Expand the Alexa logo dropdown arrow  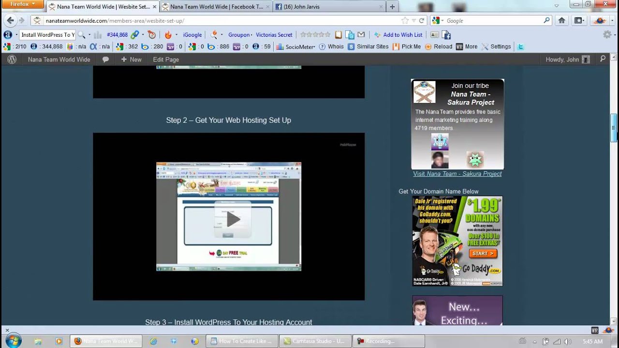16,35
